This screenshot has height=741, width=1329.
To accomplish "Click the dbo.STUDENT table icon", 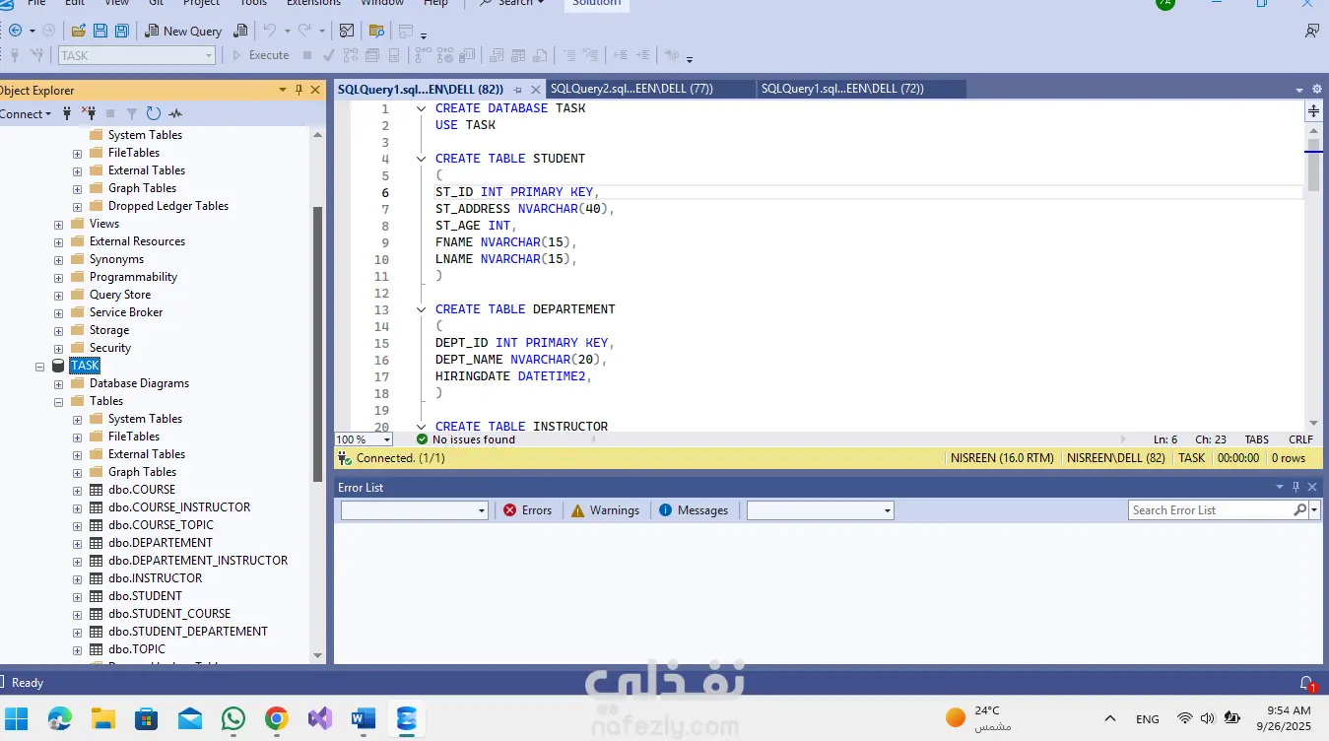I will (x=97, y=596).
